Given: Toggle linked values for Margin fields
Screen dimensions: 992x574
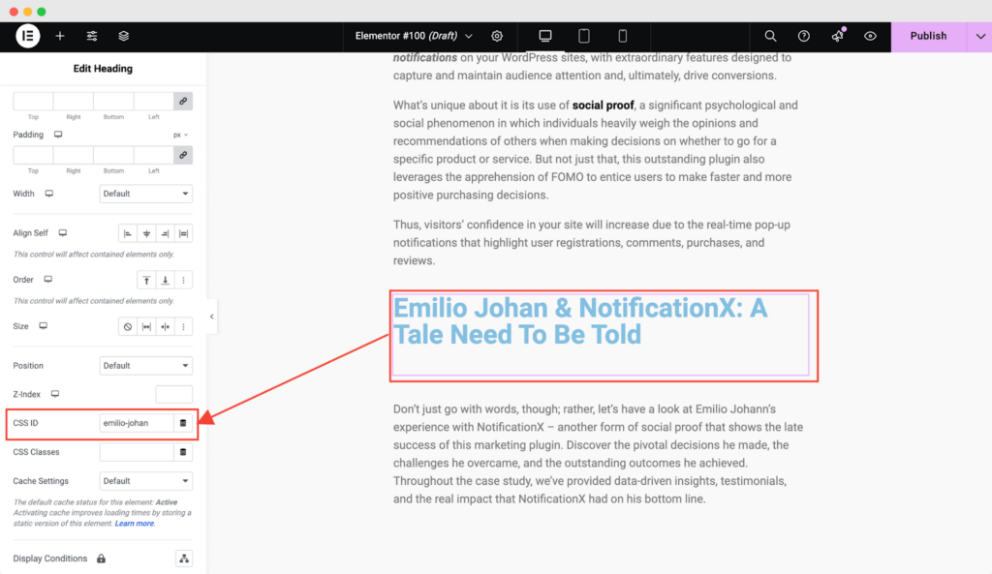Looking at the screenshot, I should point(183,101).
